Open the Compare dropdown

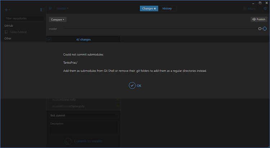point(58,19)
